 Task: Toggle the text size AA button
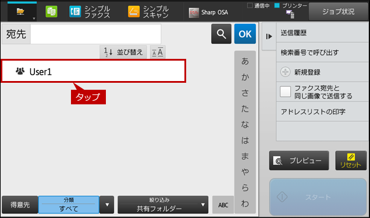pyautogui.click(x=158, y=52)
